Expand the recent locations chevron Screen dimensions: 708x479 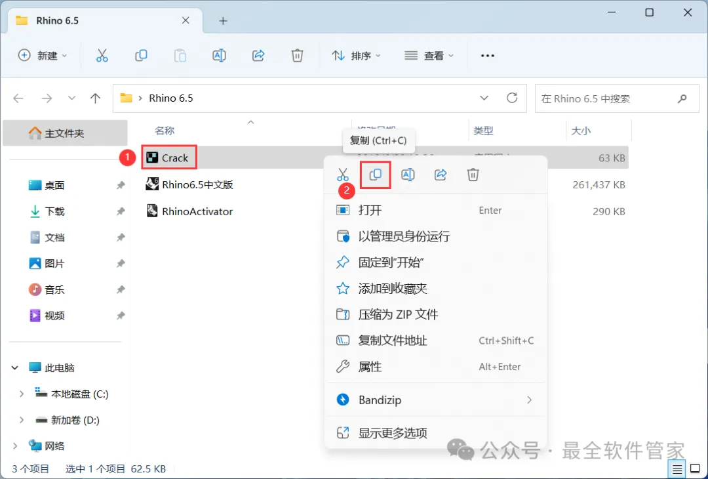tap(71, 98)
